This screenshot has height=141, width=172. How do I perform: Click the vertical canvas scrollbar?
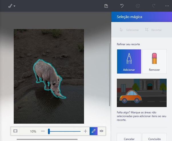click(x=109, y=75)
